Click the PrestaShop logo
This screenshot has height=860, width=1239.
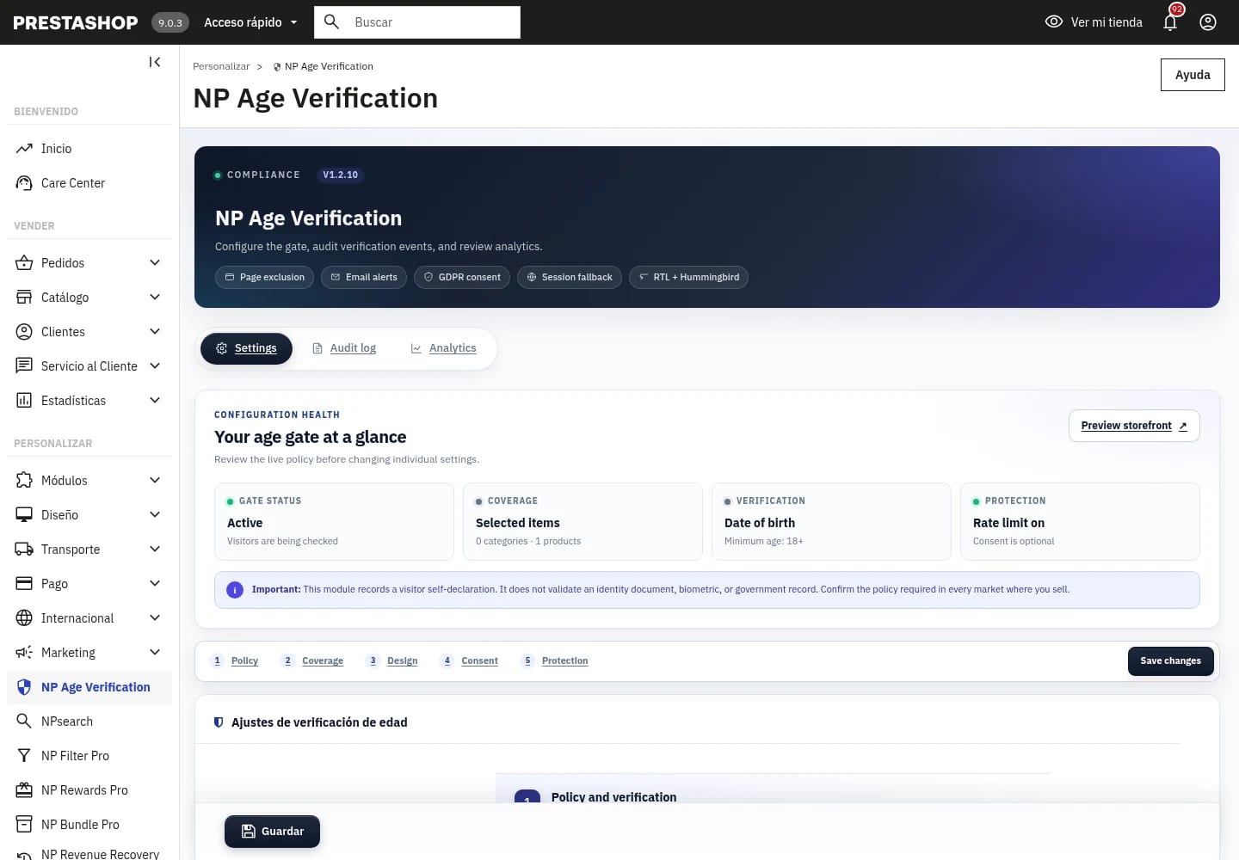coord(76,22)
